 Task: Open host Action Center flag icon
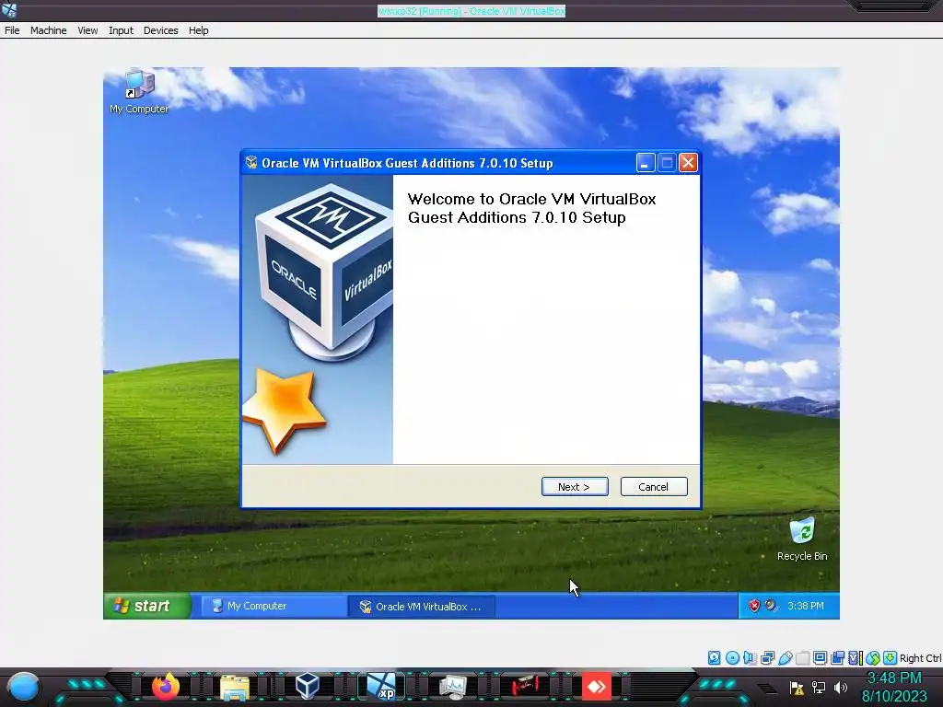click(797, 687)
